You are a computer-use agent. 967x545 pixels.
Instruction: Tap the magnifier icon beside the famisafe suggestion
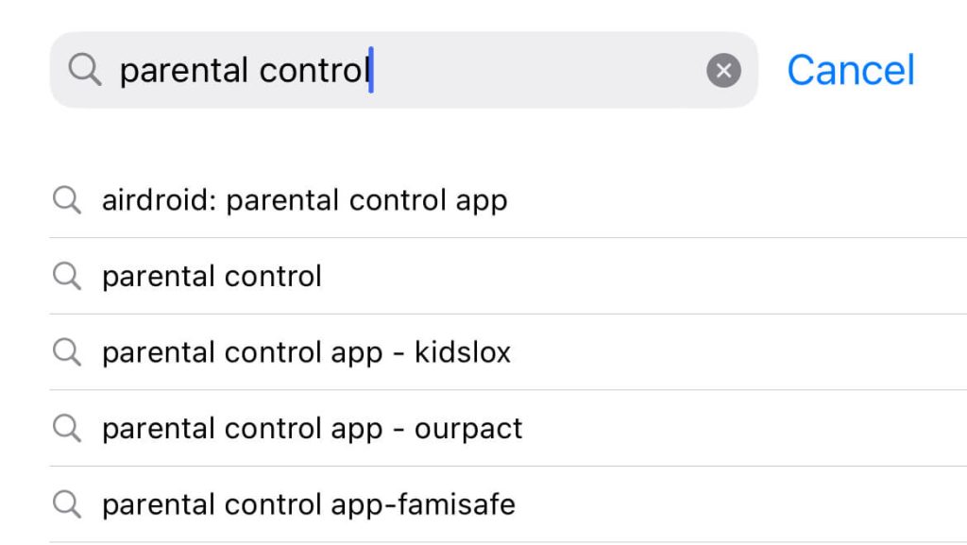tap(67, 504)
